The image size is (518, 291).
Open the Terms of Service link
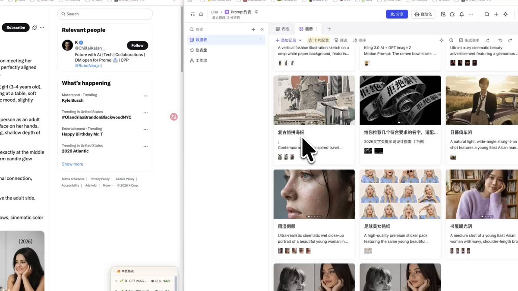click(73, 179)
